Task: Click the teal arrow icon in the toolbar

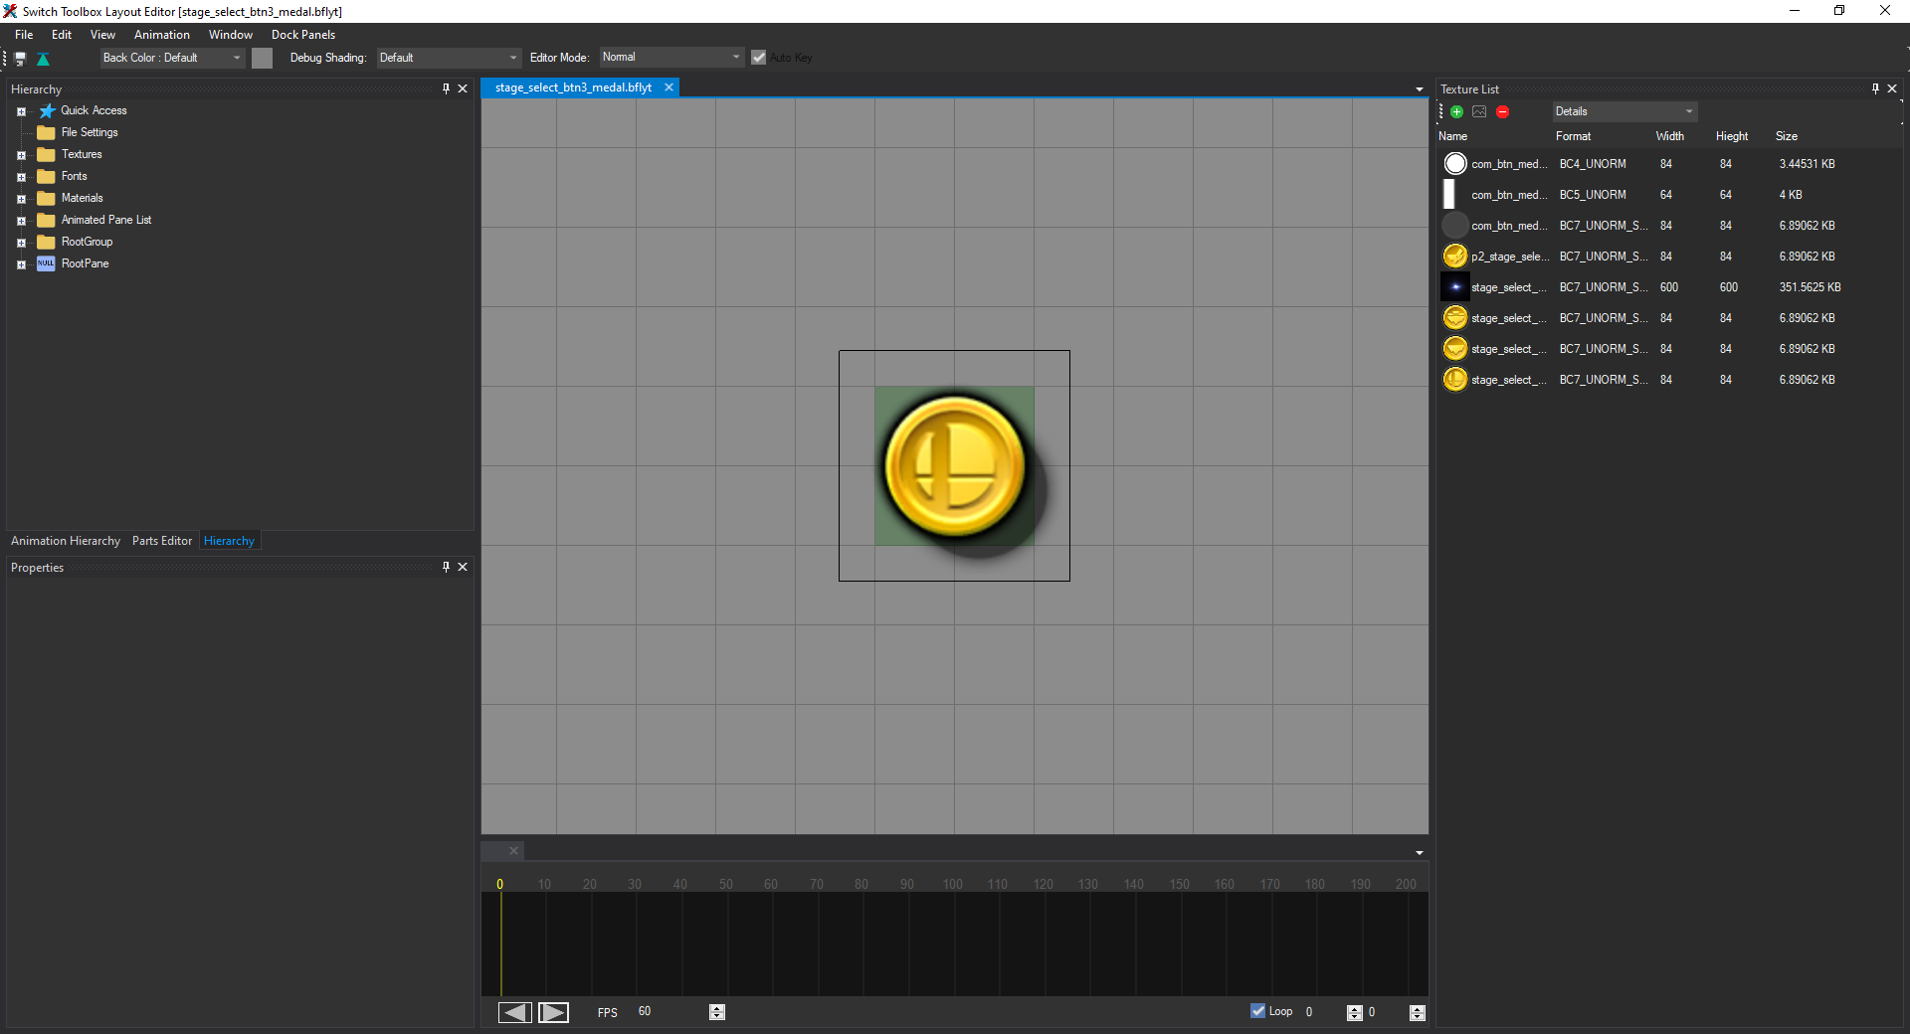Action: [43, 59]
